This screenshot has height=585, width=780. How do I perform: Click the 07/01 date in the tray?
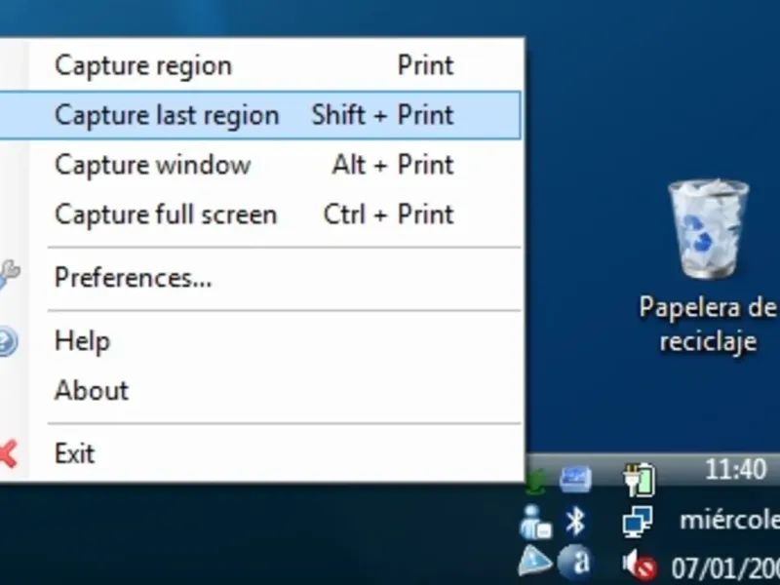point(725,567)
